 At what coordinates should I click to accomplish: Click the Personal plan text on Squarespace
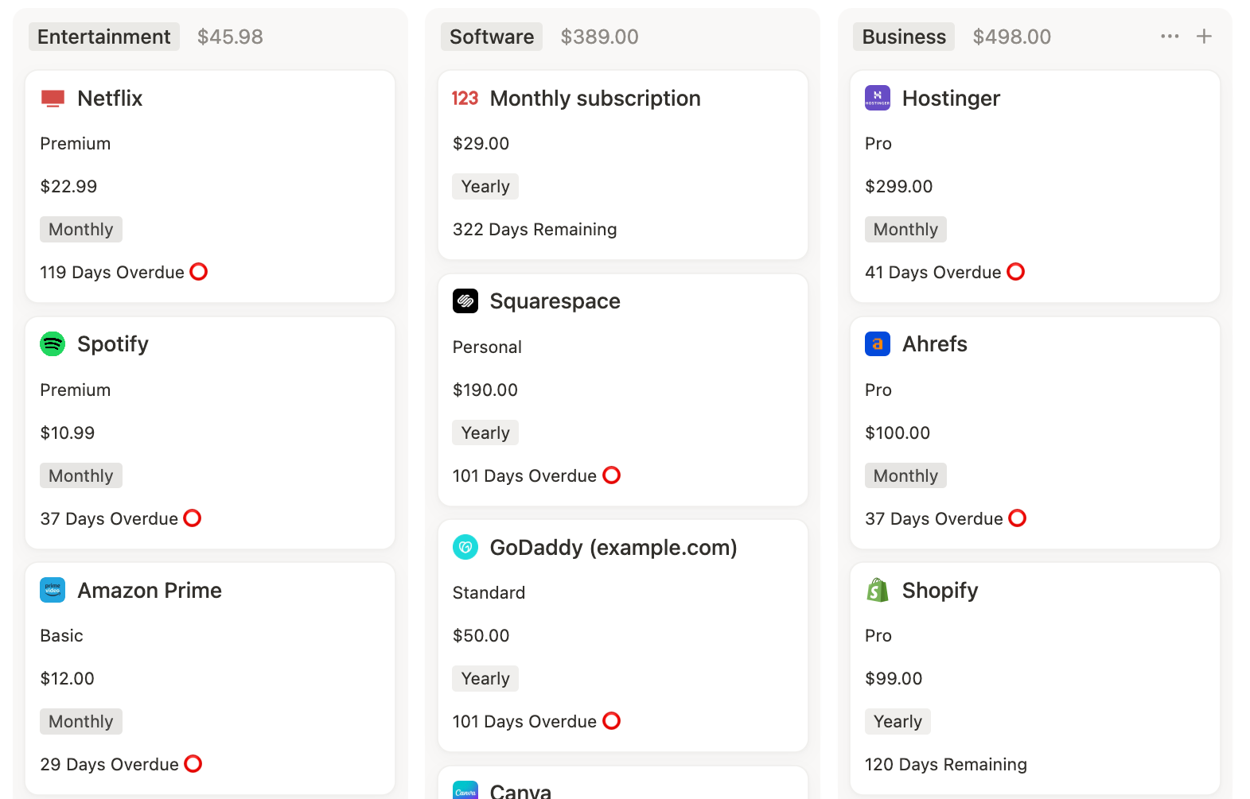pyautogui.click(x=487, y=347)
